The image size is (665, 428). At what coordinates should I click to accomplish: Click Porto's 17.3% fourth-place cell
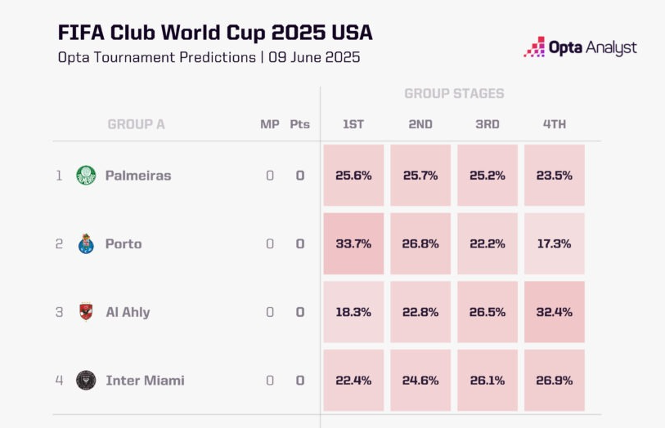[x=554, y=243]
